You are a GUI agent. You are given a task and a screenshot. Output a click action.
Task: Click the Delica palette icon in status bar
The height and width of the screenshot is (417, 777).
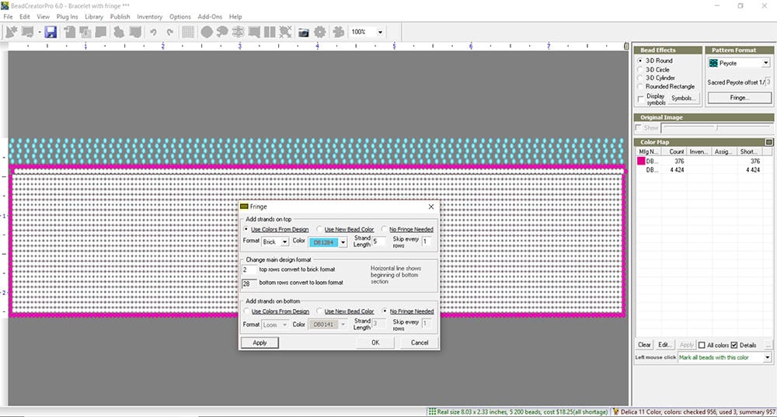tap(615, 412)
